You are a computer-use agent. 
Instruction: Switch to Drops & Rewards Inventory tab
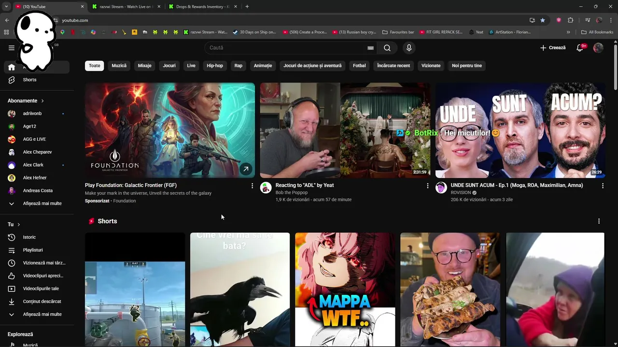(x=203, y=7)
